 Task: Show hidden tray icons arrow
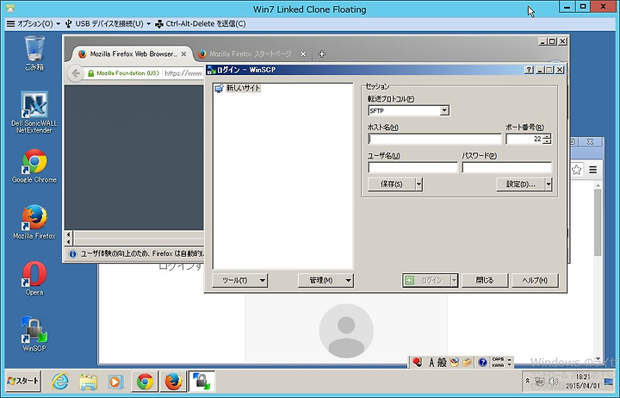[x=528, y=381]
